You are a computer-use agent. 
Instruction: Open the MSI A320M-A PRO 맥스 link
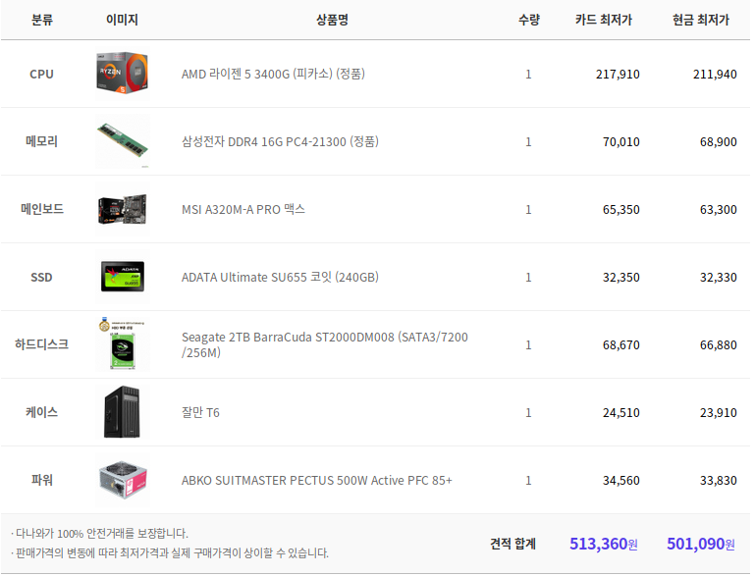pyautogui.click(x=243, y=210)
